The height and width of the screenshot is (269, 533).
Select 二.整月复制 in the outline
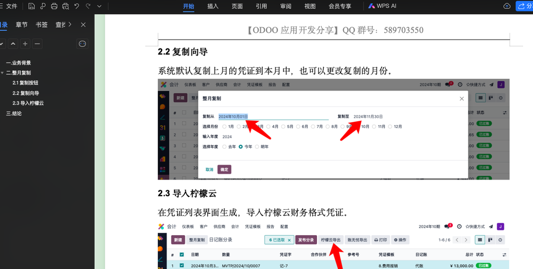pyautogui.click(x=19, y=73)
